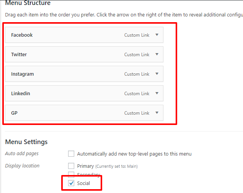Viewport: 243px width, 193px height.
Task: Select the Instagram menu item title
Action: (x=22, y=74)
